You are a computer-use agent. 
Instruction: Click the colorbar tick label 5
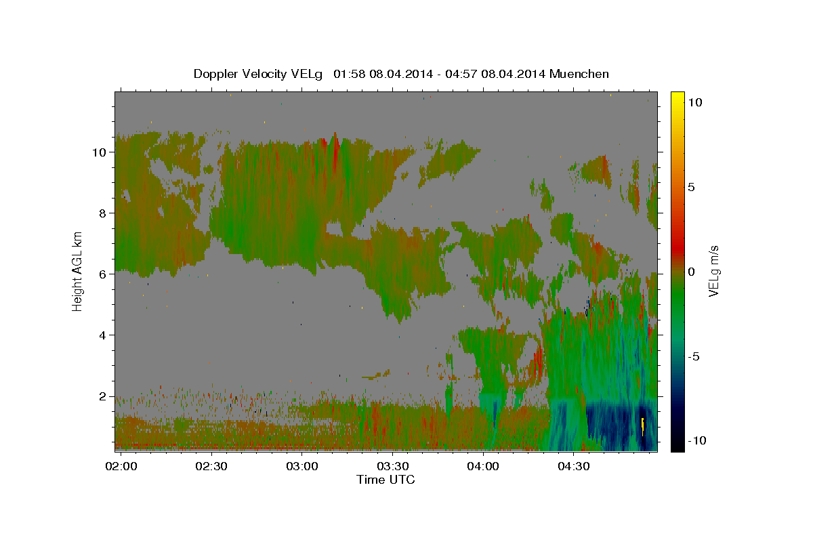(x=691, y=187)
